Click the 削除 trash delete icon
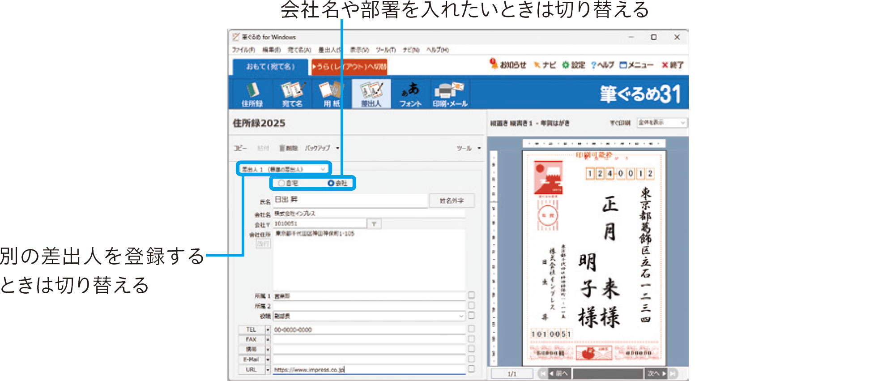 coord(288,148)
